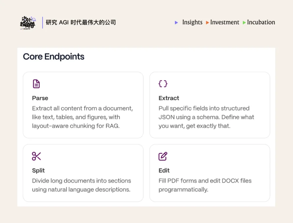The image size is (293, 223).
Task: Click the unicorn logo in the header
Action: point(27,22)
